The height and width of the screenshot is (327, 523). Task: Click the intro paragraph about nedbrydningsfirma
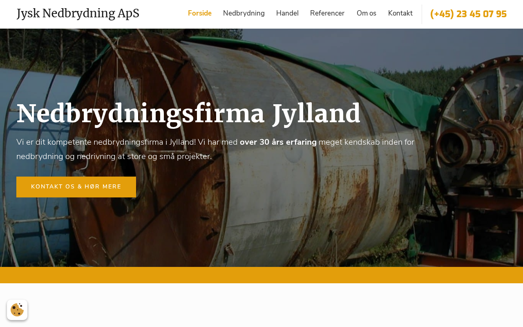(215, 149)
